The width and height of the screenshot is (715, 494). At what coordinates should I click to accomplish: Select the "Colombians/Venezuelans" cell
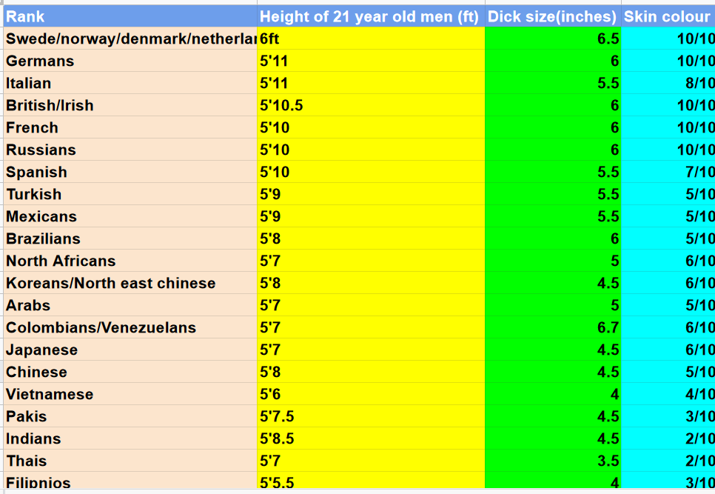coord(130,327)
